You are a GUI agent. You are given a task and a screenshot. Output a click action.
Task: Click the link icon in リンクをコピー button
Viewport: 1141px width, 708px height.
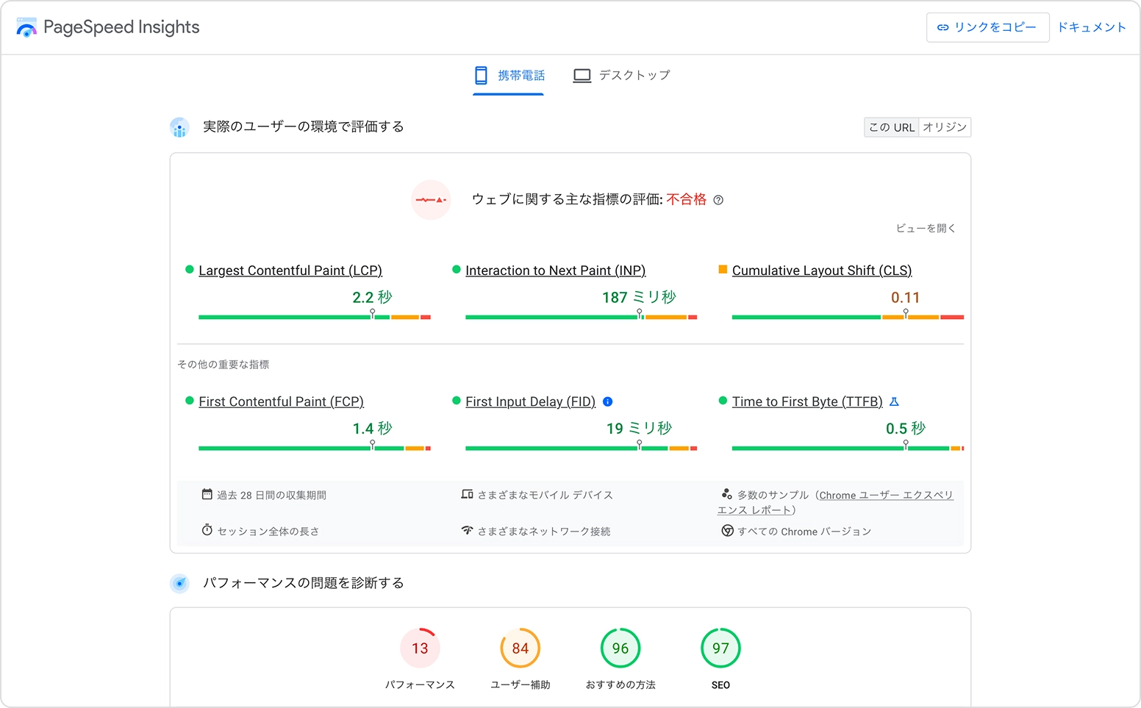point(943,27)
